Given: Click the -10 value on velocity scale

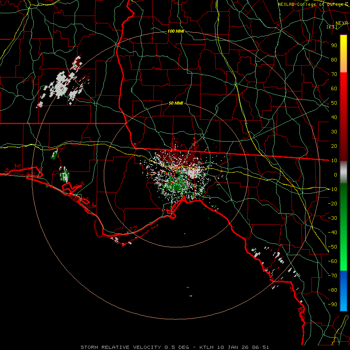Looking at the screenshot, I should (332, 189).
